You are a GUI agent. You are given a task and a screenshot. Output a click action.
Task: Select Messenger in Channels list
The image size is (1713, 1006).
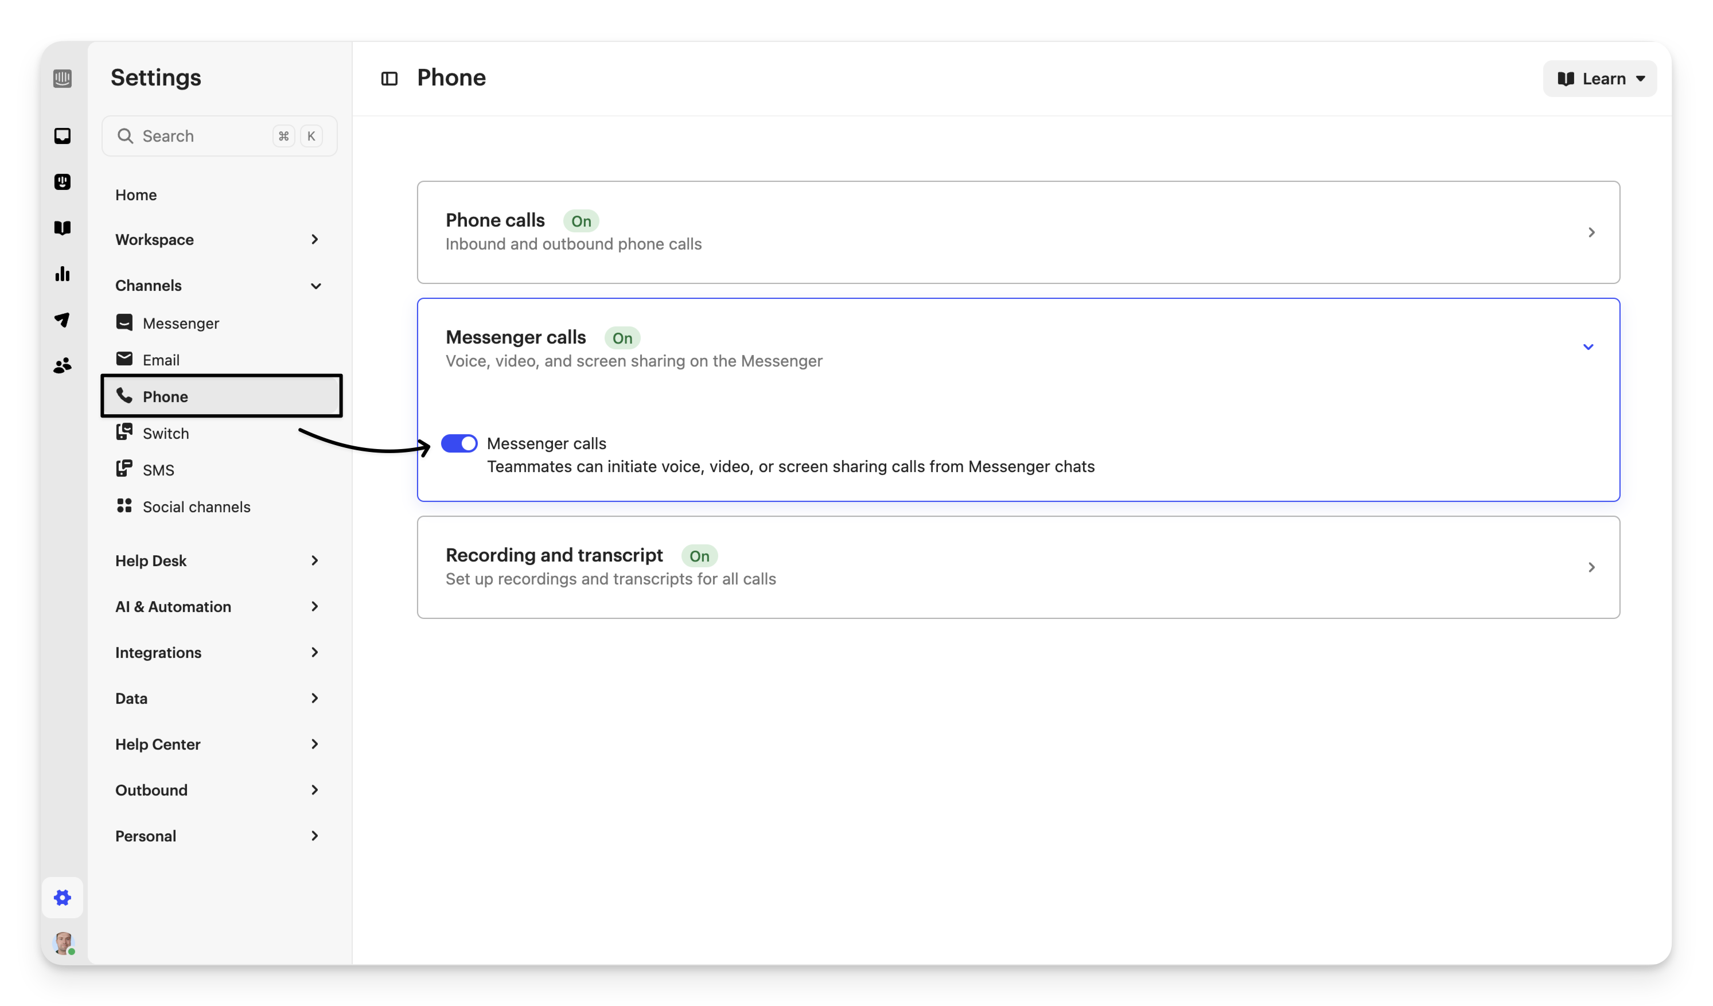click(181, 323)
